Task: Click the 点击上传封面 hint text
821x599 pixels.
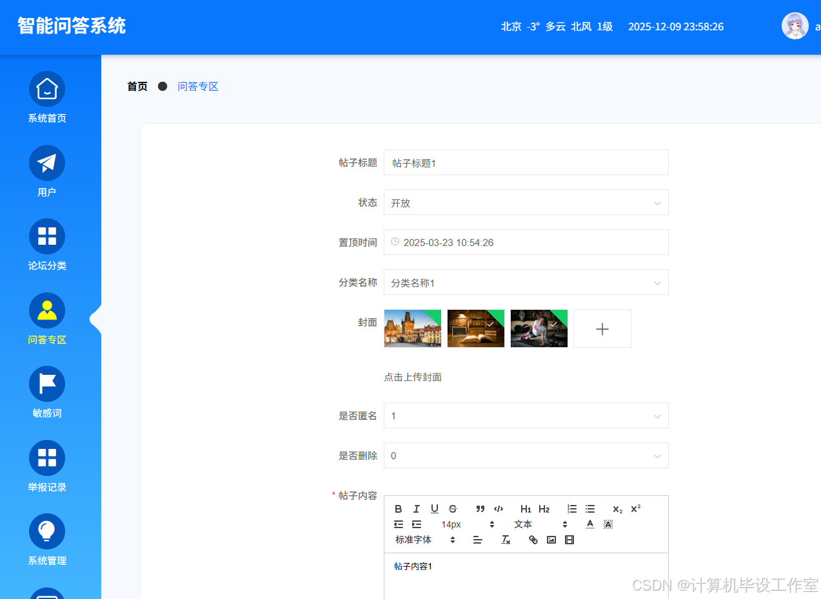Action: [413, 377]
